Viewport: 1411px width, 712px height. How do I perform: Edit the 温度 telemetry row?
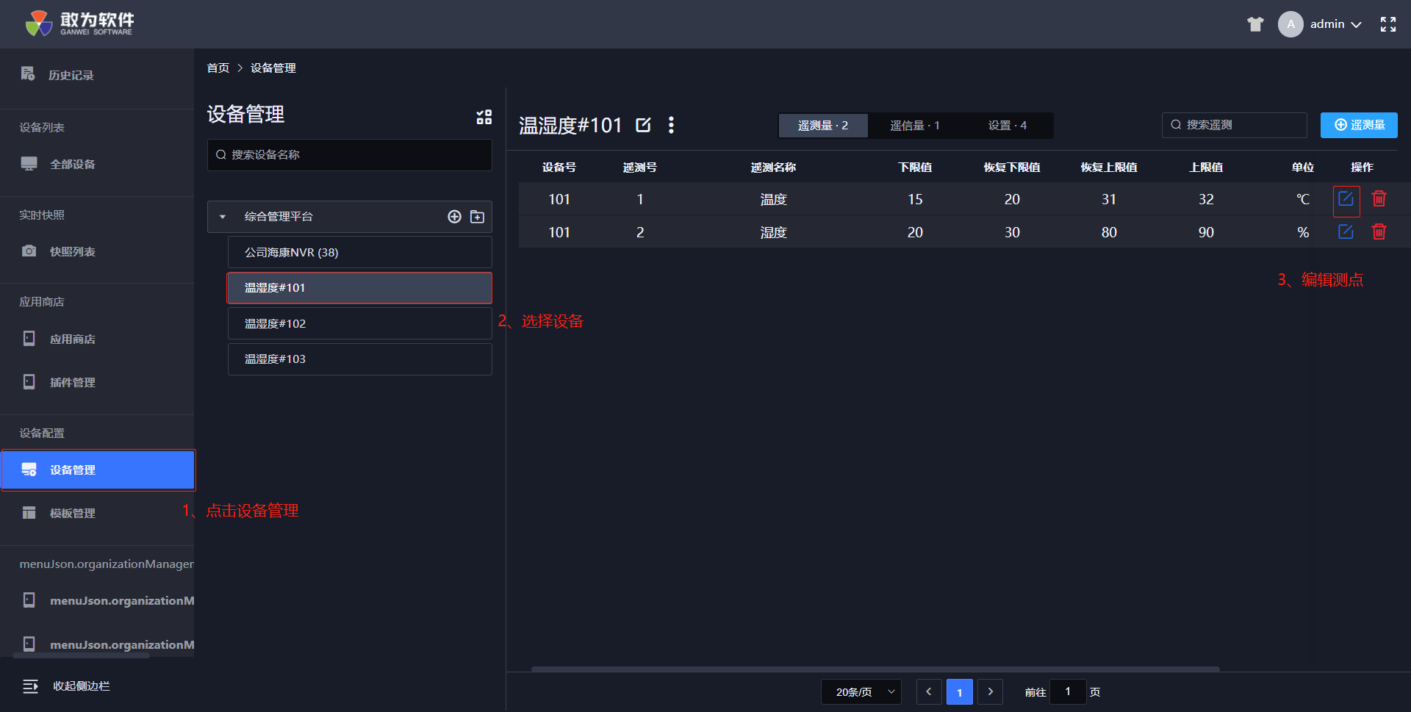pos(1346,199)
